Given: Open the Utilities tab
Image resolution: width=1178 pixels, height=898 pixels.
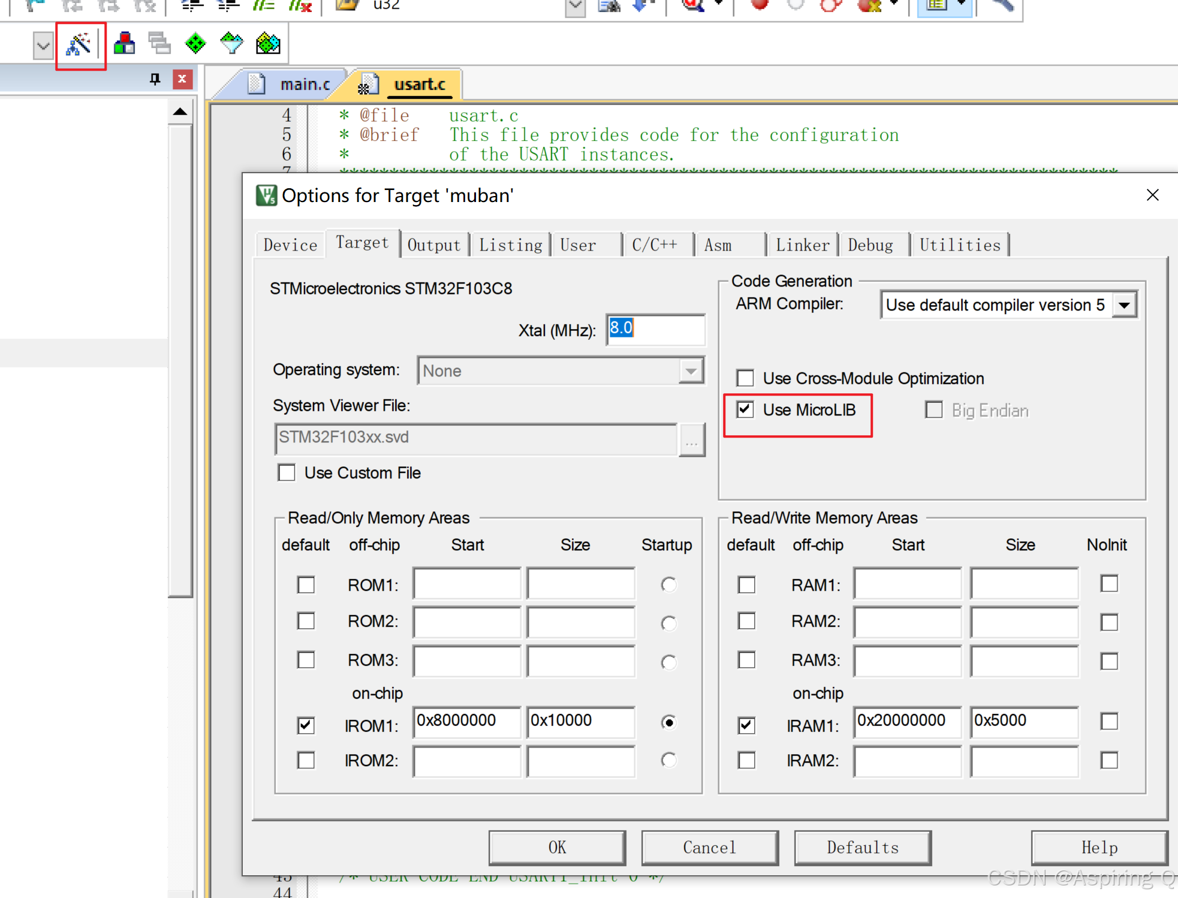Looking at the screenshot, I should click(960, 245).
